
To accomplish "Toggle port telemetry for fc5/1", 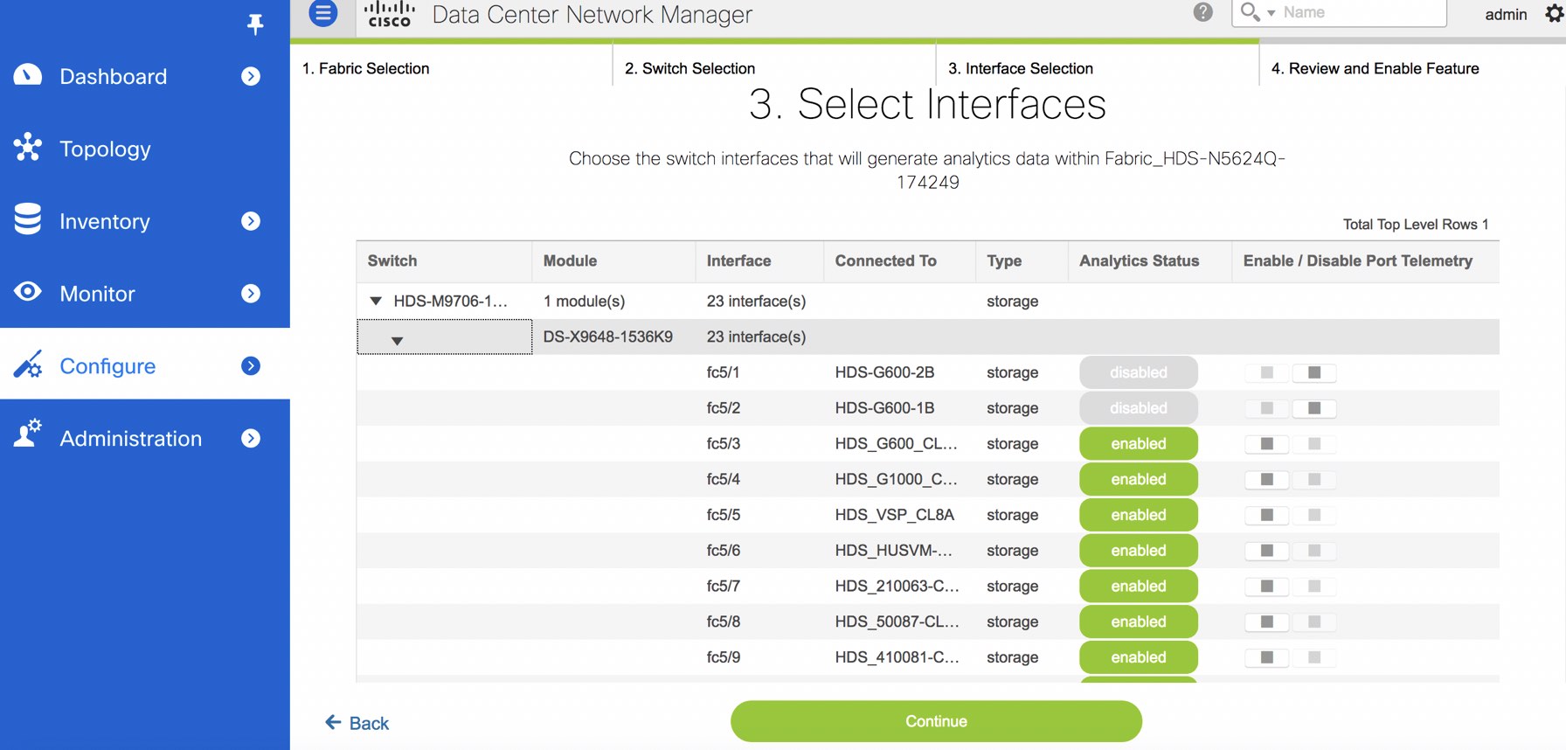I will [x=1290, y=372].
